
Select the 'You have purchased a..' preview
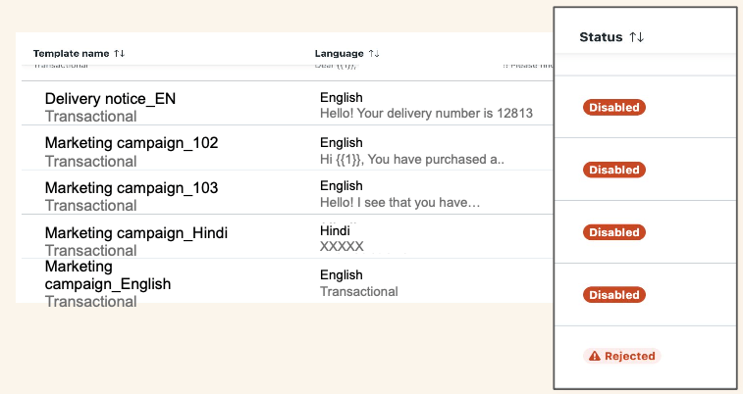[x=436, y=160]
